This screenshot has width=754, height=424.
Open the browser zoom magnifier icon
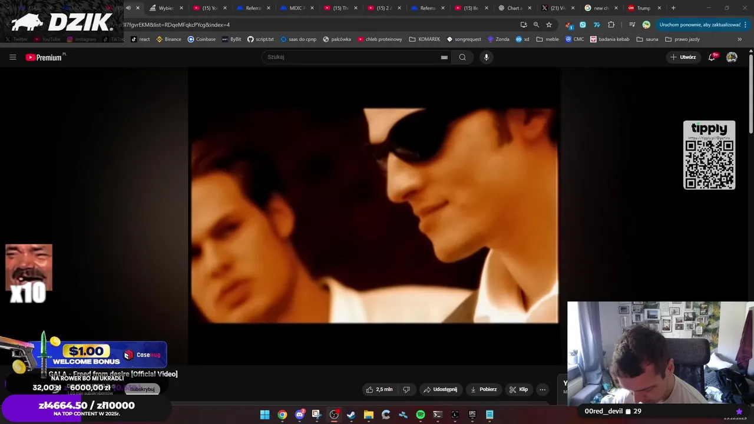tap(536, 25)
